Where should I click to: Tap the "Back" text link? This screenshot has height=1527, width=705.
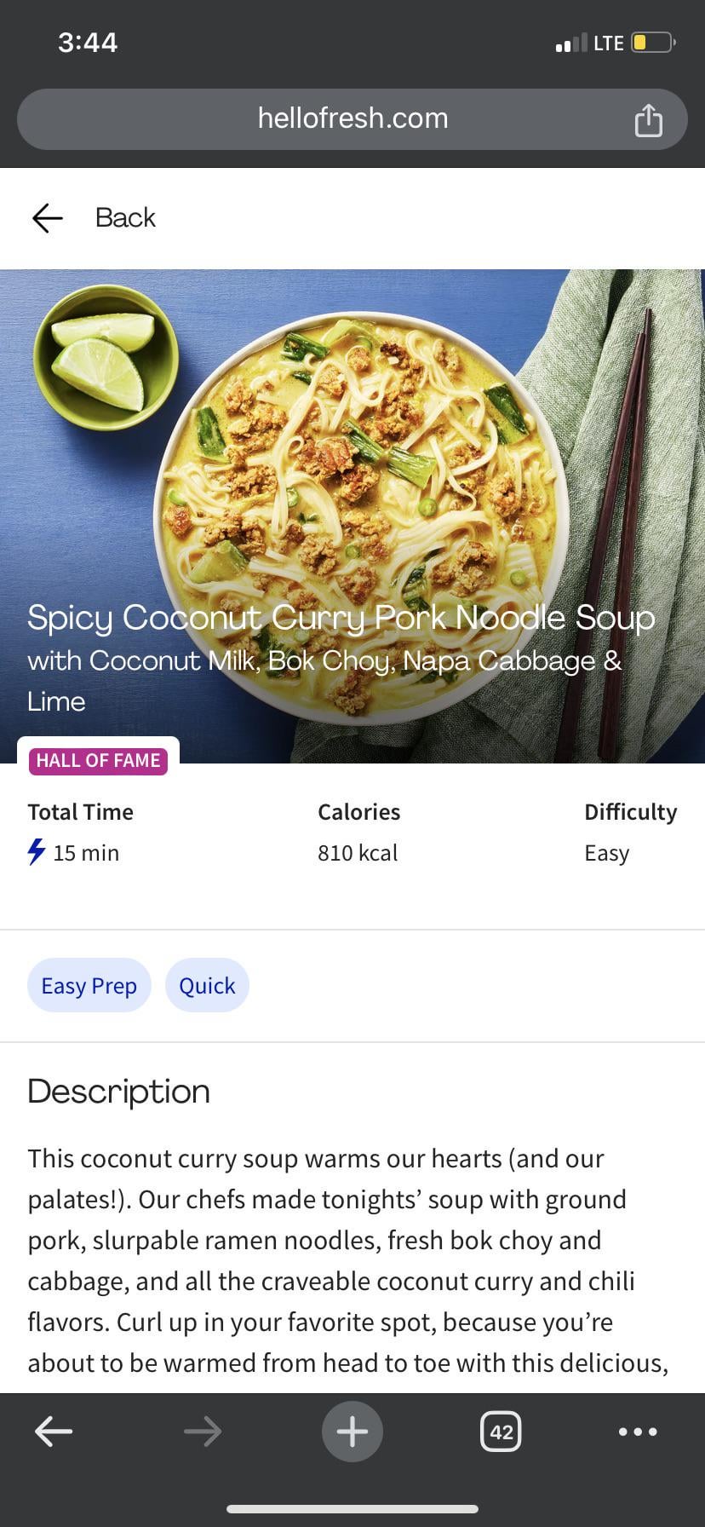coord(125,218)
